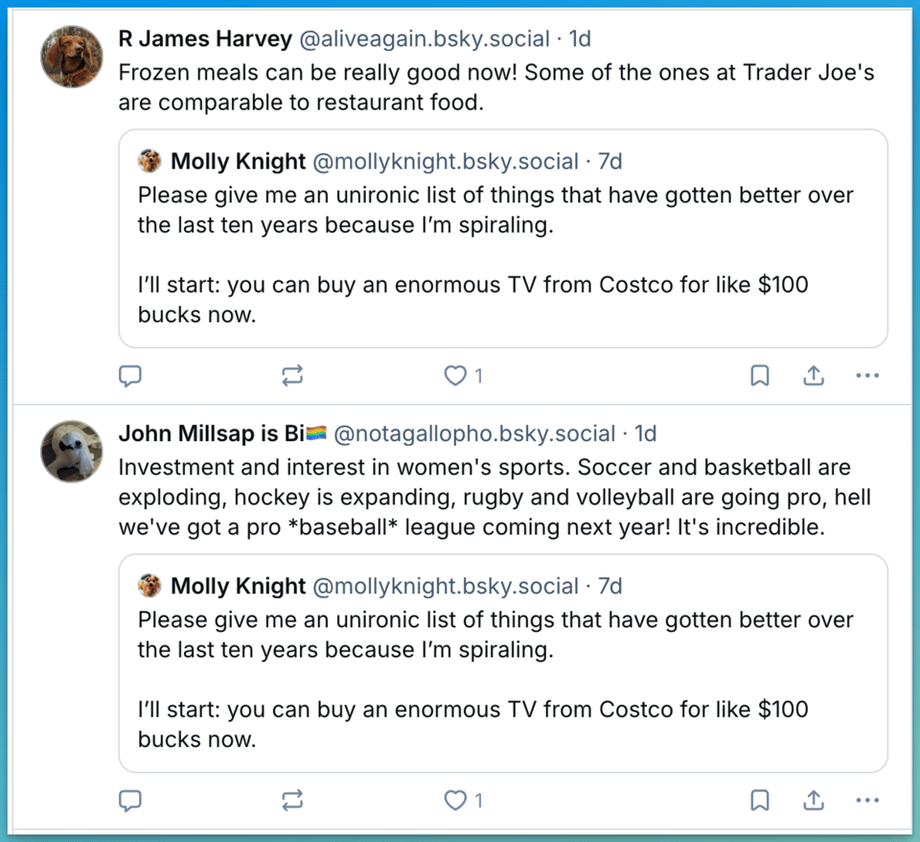Open more options on Harvey's post
Image resolution: width=920 pixels, height=842 pixels.
click(867, 376)
